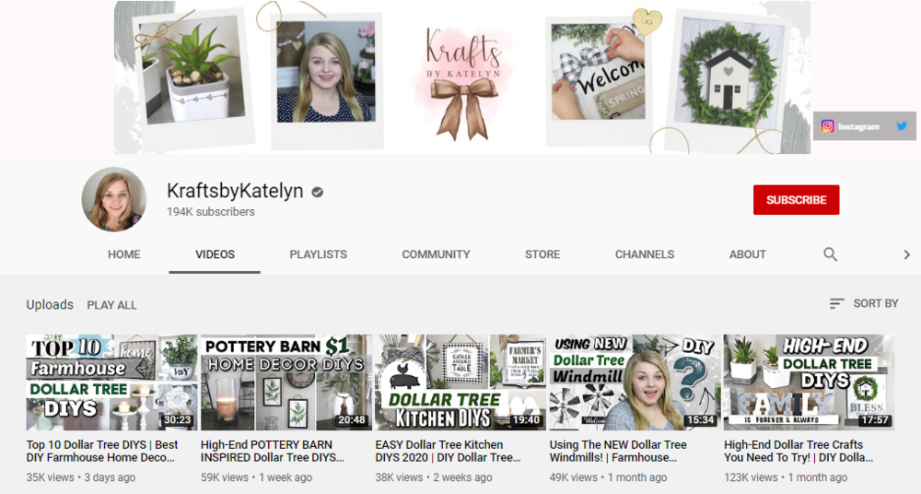
Task: Open Dollar Tree Kitchen DIYS thumbnail
Action: 460,382
